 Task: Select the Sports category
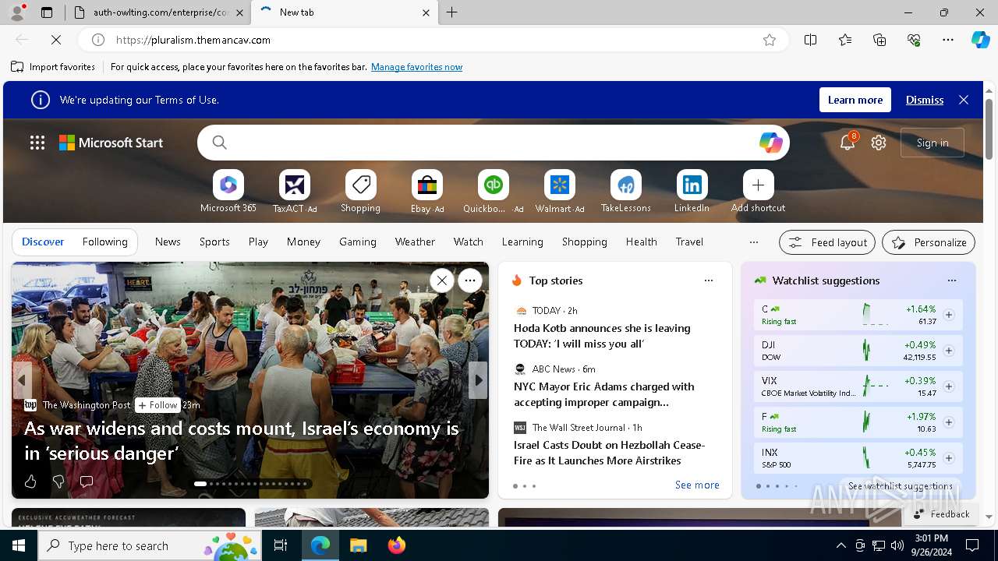(x=214, y=242)
